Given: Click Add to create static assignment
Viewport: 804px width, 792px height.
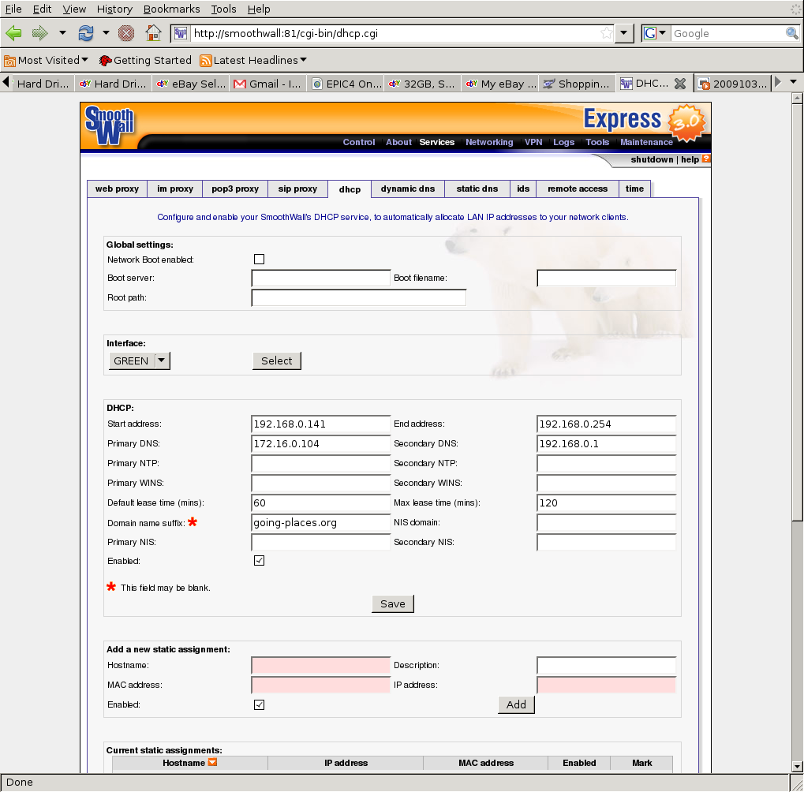Looking at the screenshot, I should [516, 704].
